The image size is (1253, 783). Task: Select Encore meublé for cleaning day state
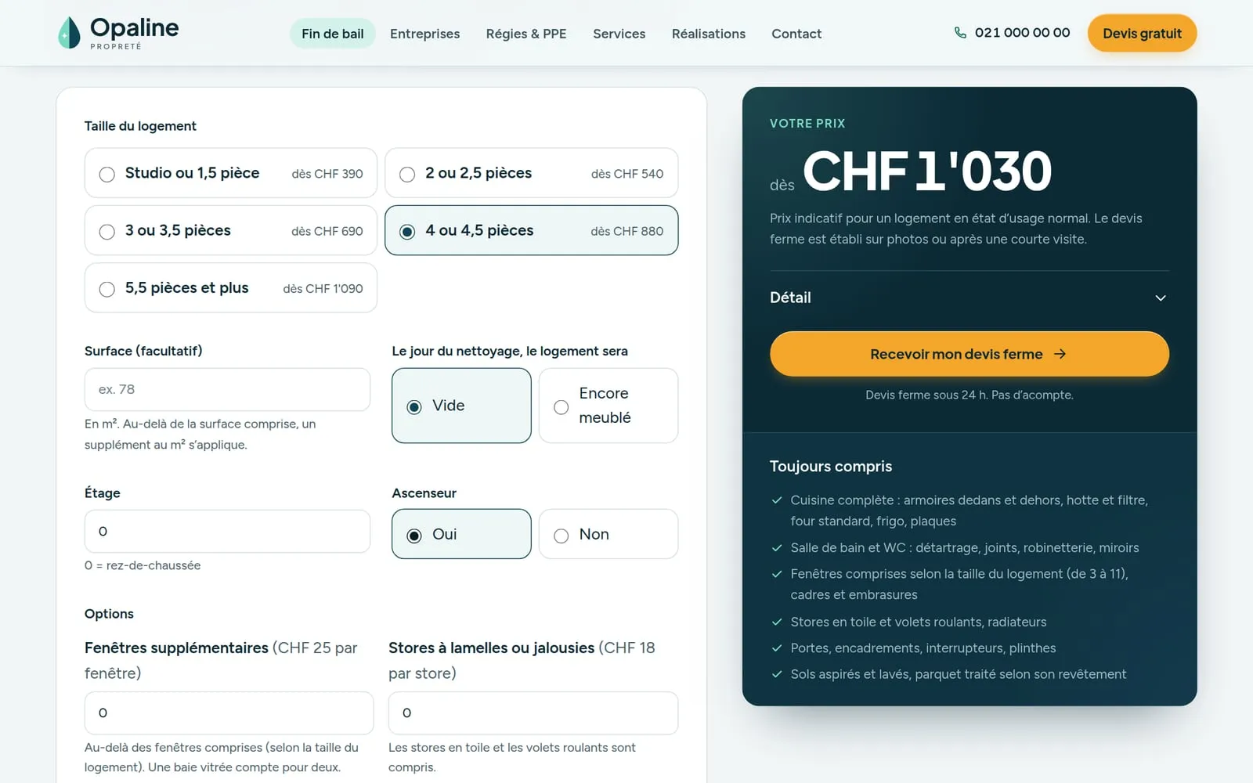[x=608, y=406]
